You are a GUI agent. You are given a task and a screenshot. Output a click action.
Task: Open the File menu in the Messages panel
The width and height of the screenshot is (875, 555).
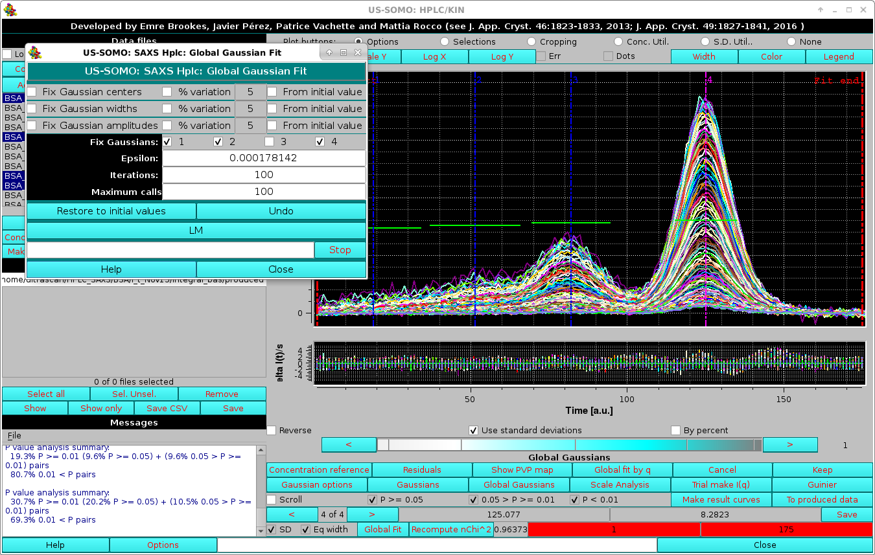click(x=14, y=435)
